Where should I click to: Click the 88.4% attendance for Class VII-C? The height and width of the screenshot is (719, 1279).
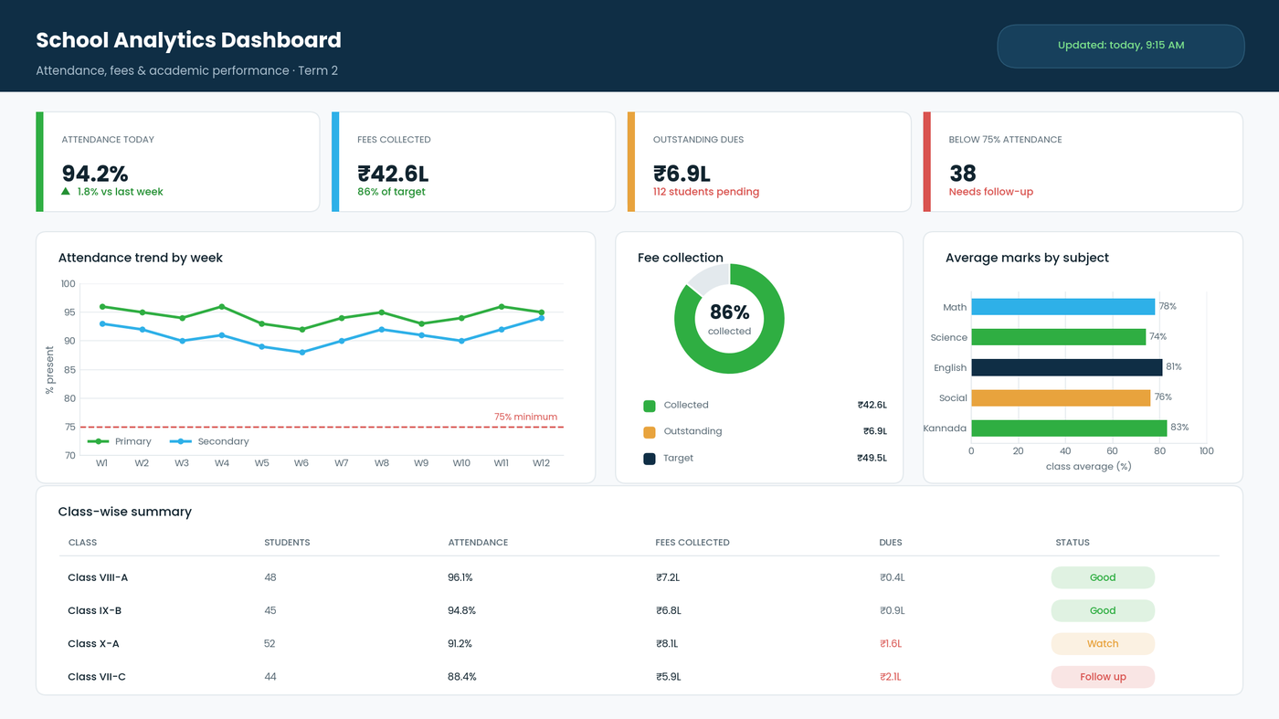click(x=462, y=677)
